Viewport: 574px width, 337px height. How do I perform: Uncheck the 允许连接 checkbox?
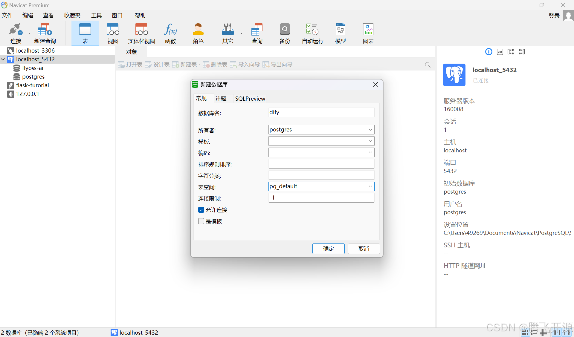[201, 210]
